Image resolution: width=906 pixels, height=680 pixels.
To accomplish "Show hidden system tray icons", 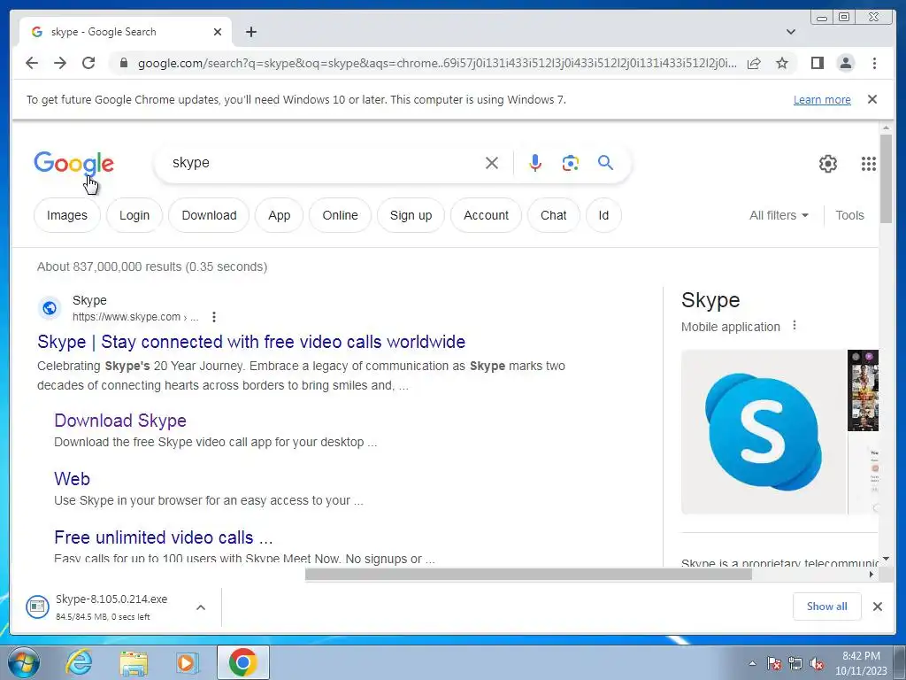I will [752, 663].
